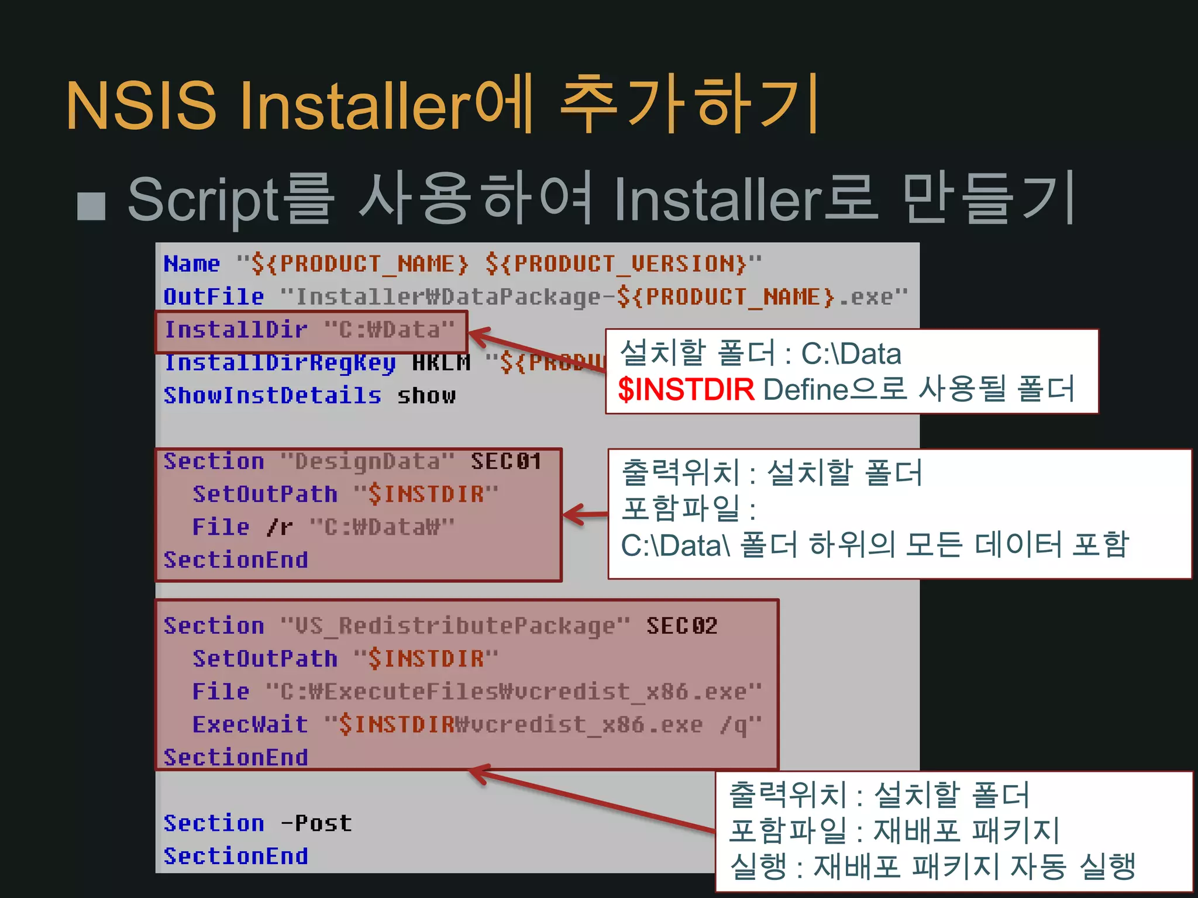Click "포함파일 : 재배포 패키지" text
The image size is (1198, 898).
pyautogui.click(x=894, y=830)
